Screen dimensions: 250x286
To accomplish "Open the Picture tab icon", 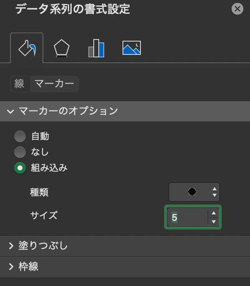I will click(x=132, y=48).
